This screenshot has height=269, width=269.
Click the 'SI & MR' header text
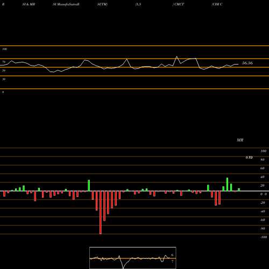pyautogui.click(x=29, y=4)
